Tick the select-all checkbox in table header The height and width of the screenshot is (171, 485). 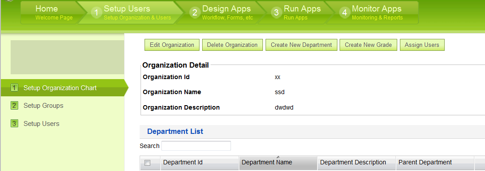pyautogui.click(x=148, y=163)
